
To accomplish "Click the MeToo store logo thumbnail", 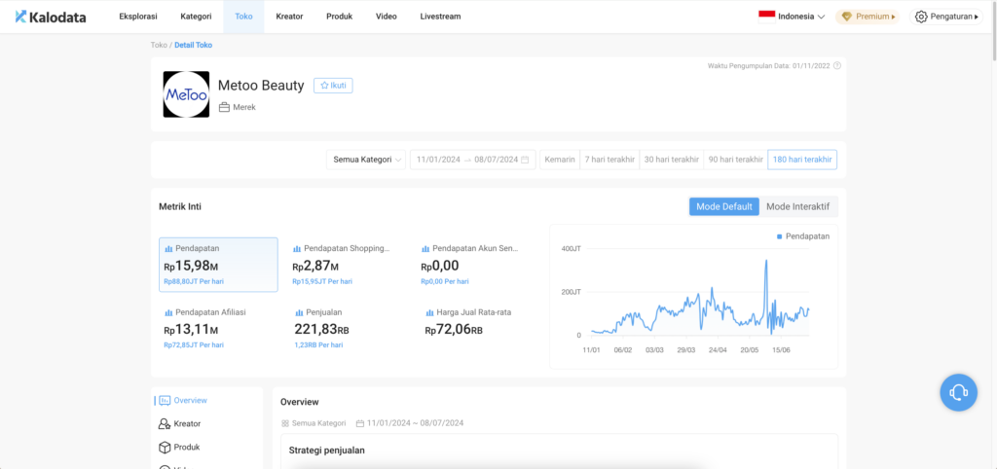I will [186, 94].
